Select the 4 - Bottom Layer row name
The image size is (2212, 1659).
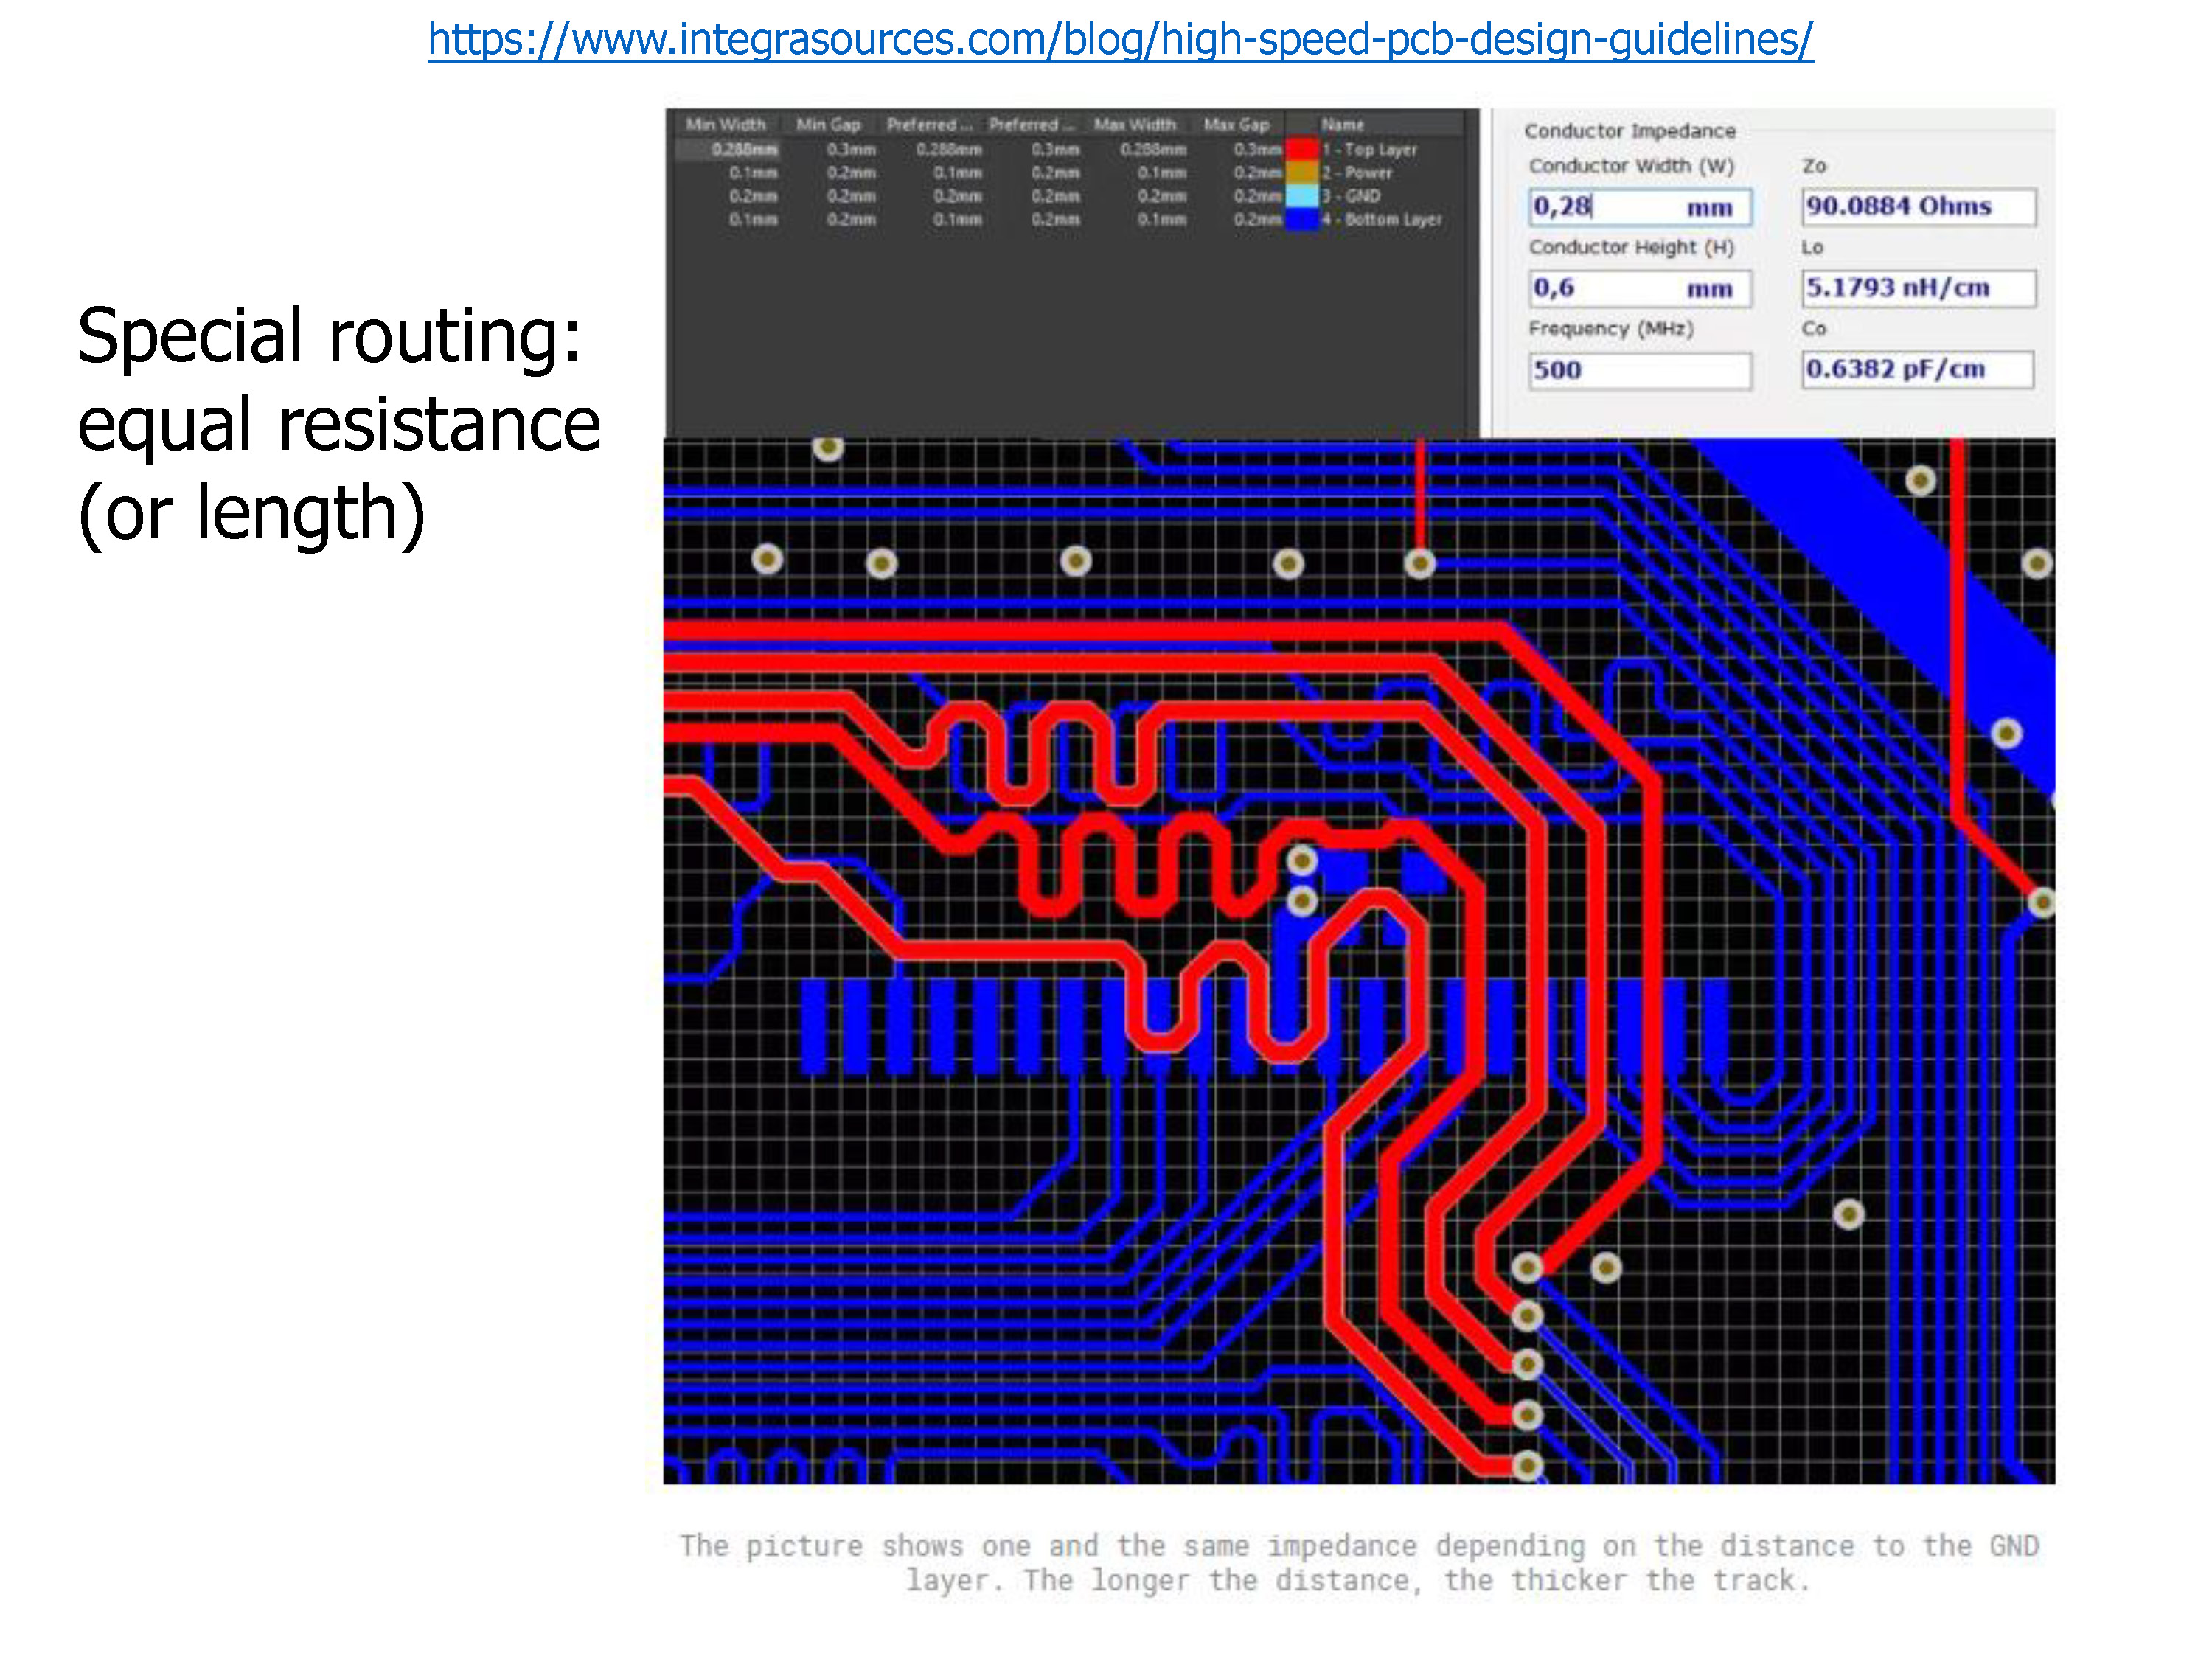click(x=1382, y=219)
